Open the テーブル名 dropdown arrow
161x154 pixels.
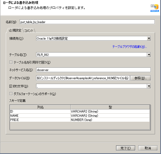point(149,55)
